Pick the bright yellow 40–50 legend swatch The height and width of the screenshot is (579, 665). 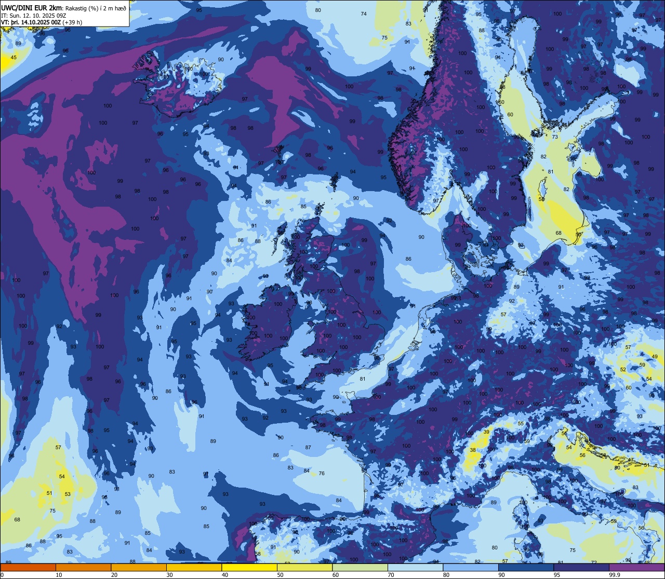(x=249, y=568)
